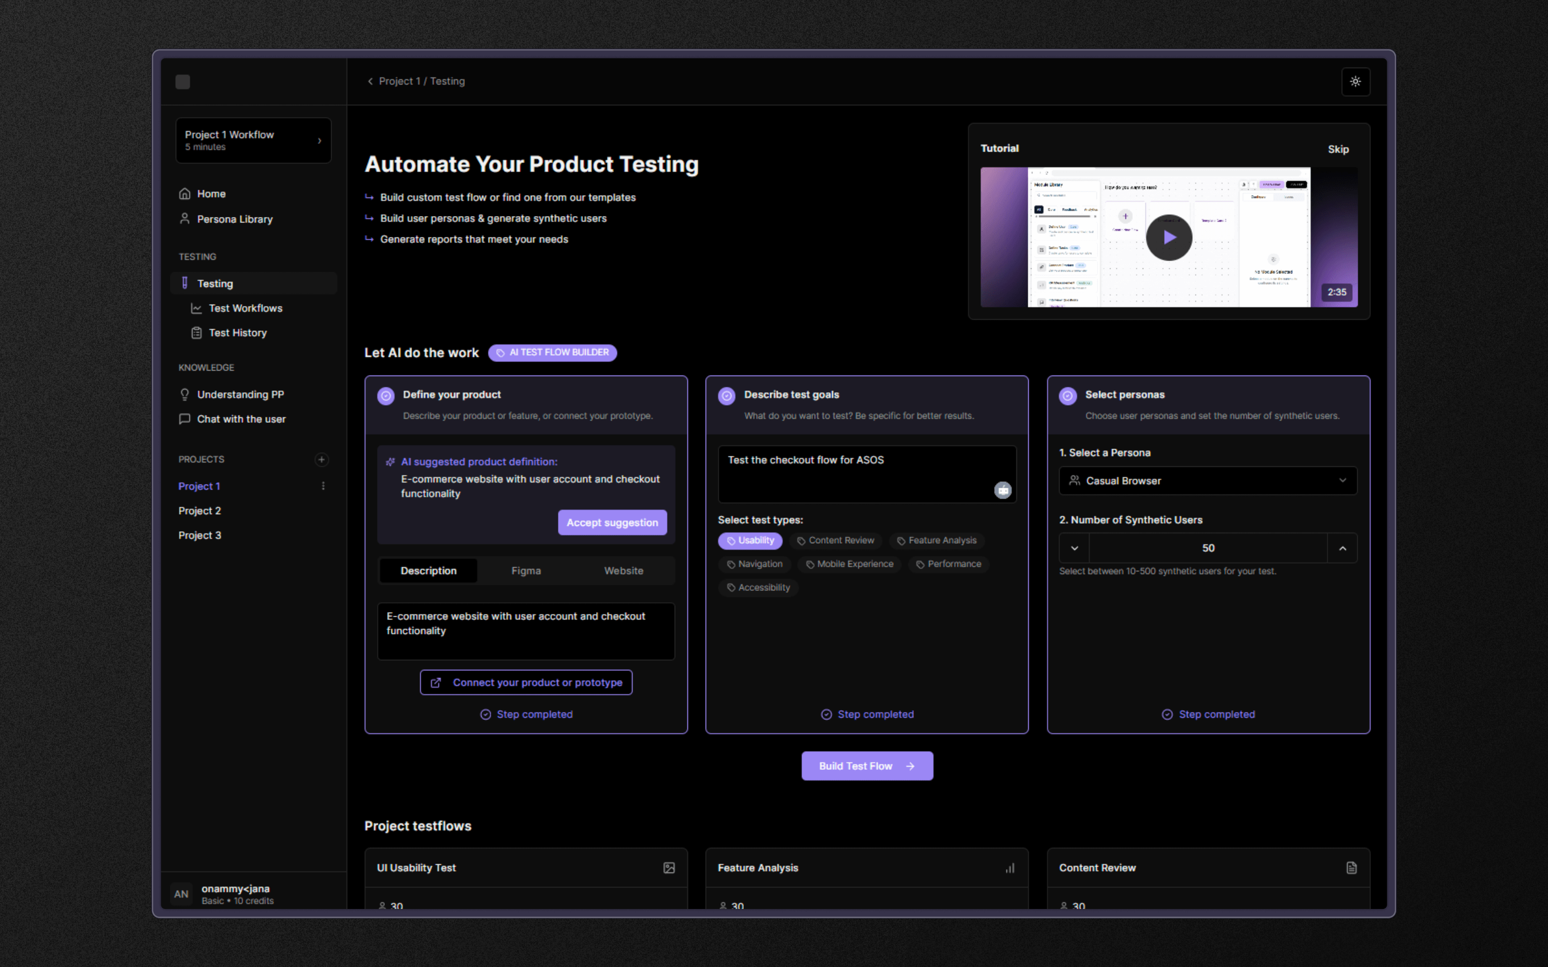Click the Content Review document icon

(x=1351, y=868)
